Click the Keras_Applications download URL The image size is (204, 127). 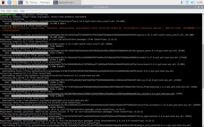(x=100, y=116)
